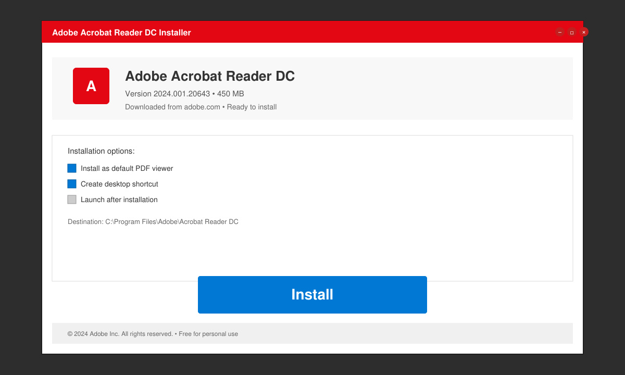Maximize the installer window
The height and width of the screenshot is (375, 625).
(572, 32)
